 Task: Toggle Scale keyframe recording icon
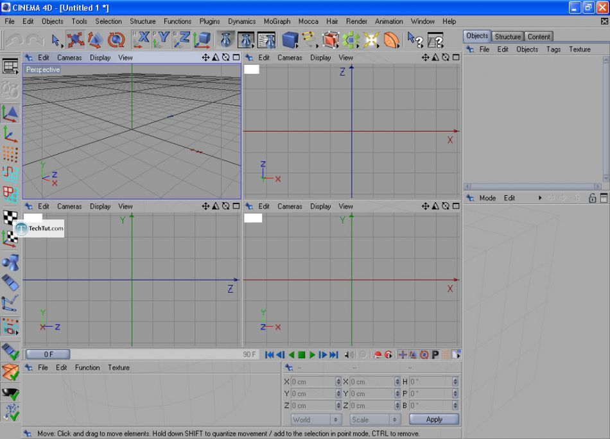413,355
